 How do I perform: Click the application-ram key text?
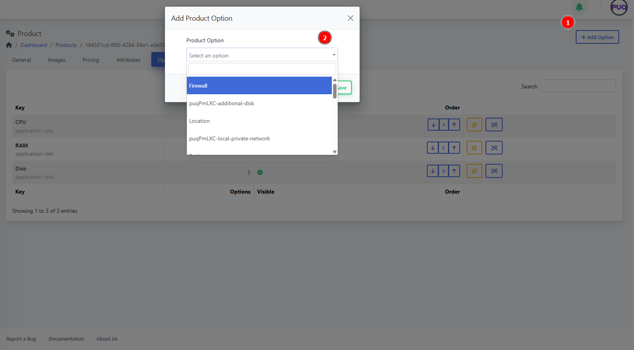pos(34,154)
